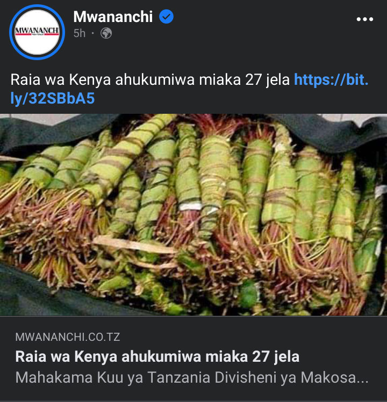The width and height of the screenshot is (387, 402).
Task: Open the khat bundles article photo
Action: point(193,215)
